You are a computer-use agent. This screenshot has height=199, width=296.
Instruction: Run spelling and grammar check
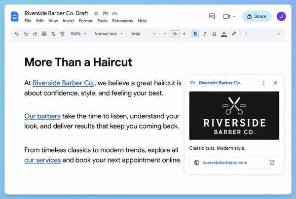53,34
